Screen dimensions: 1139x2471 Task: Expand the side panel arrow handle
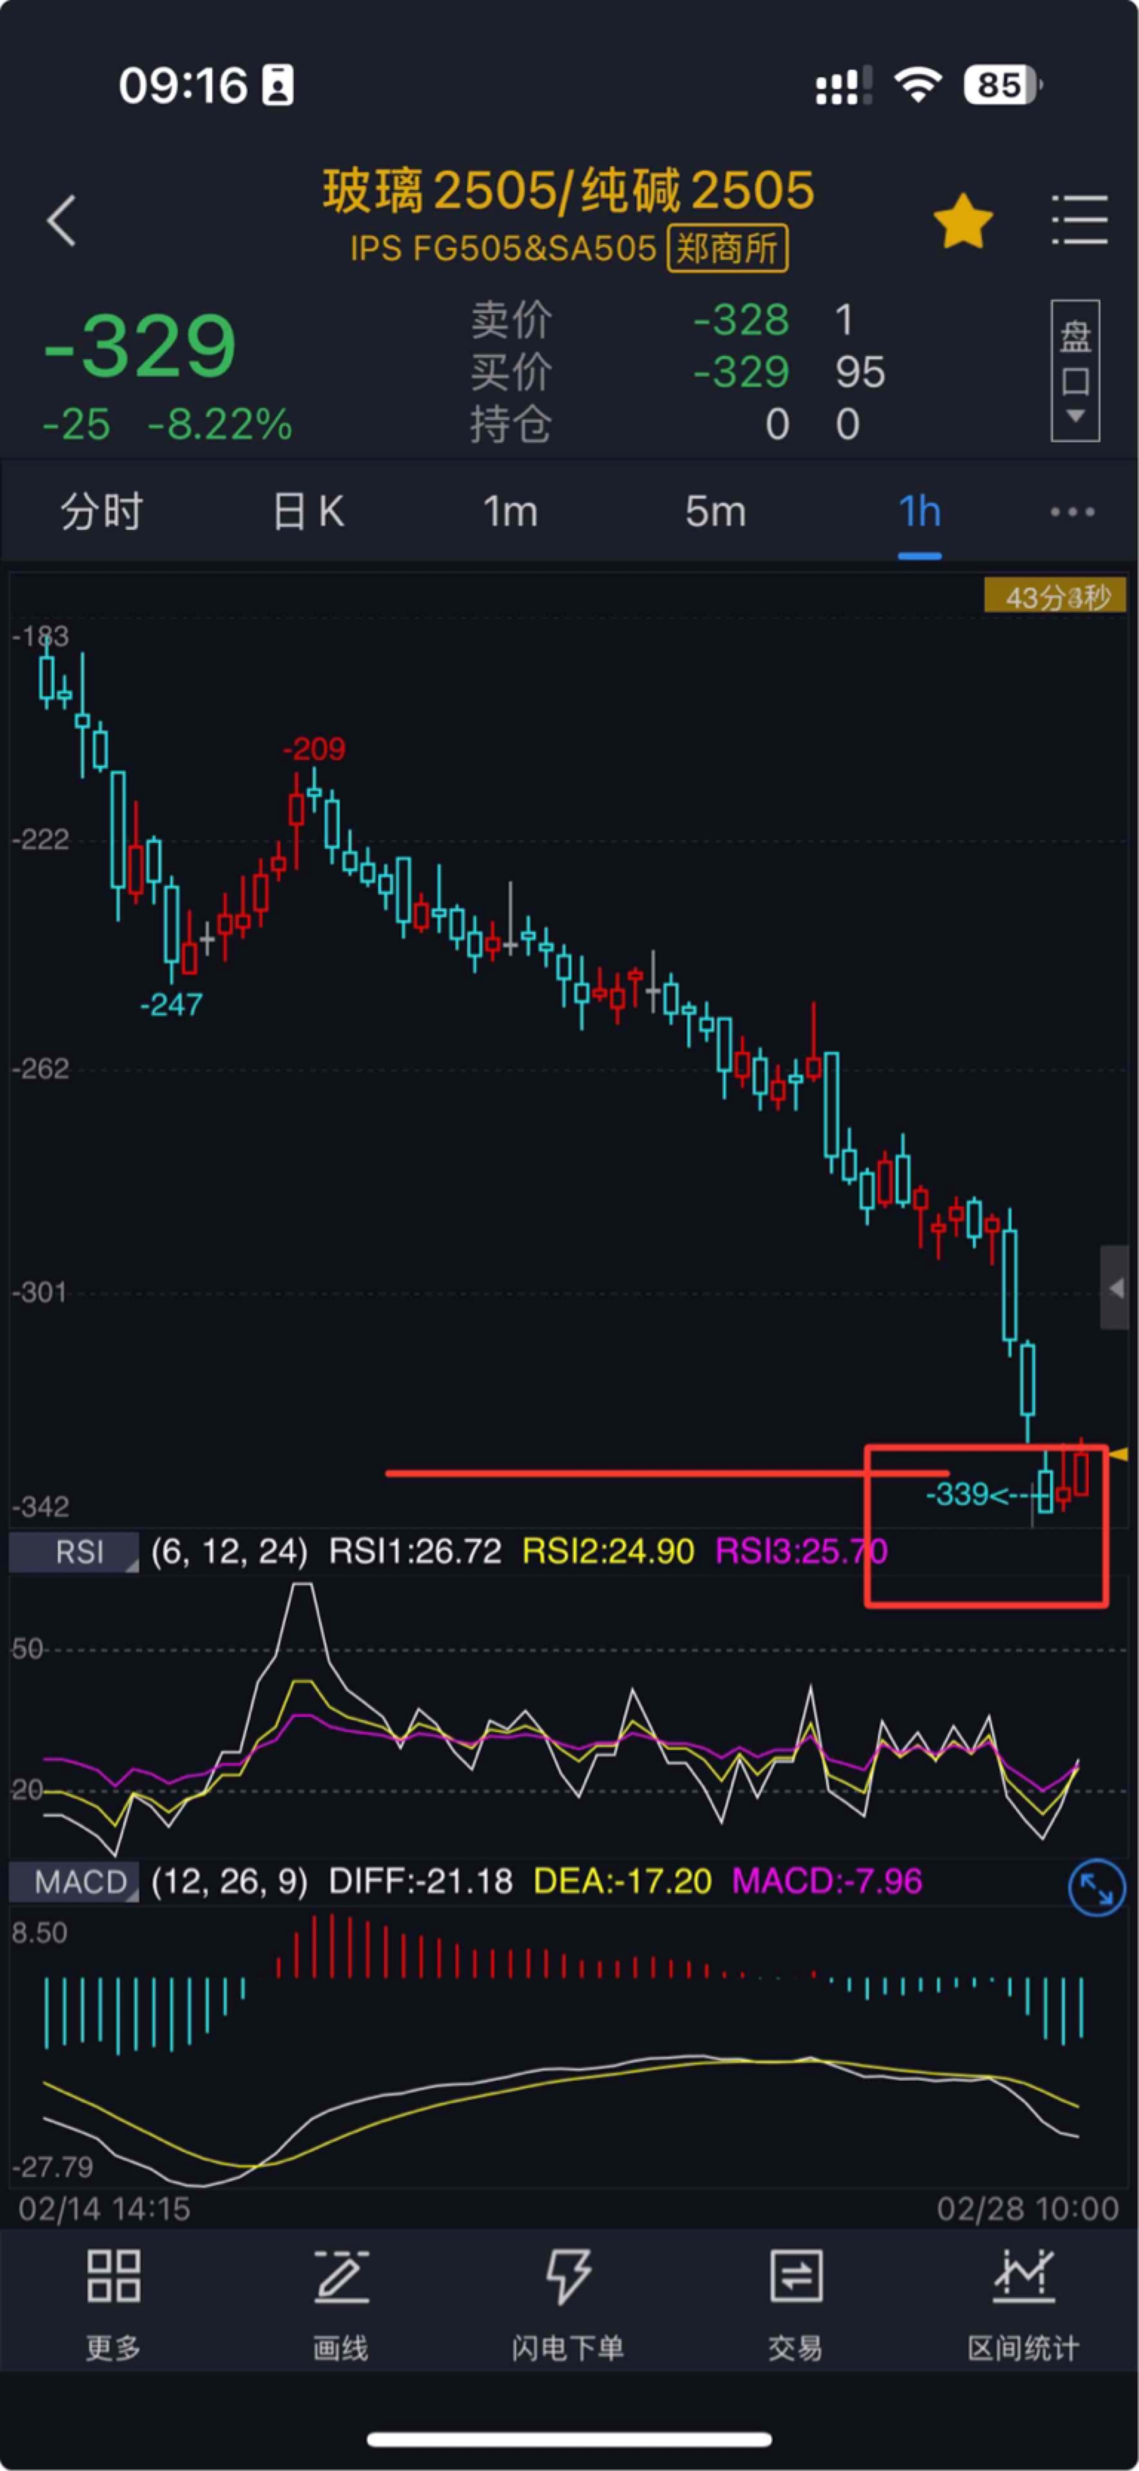(x=1114, y=1288)
